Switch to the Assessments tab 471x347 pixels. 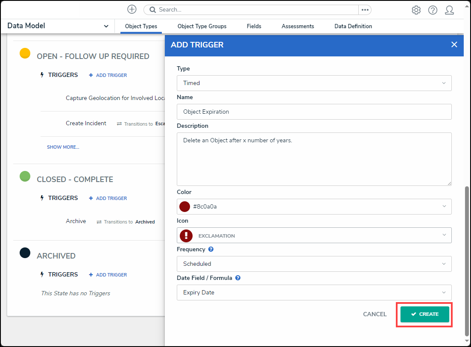[x=298, y=26]
